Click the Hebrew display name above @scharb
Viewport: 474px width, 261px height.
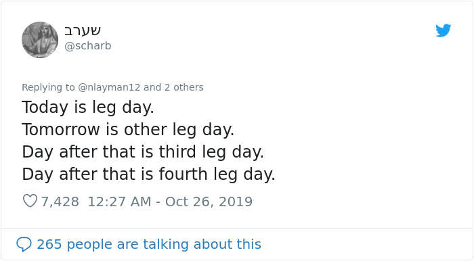[82, 30]
